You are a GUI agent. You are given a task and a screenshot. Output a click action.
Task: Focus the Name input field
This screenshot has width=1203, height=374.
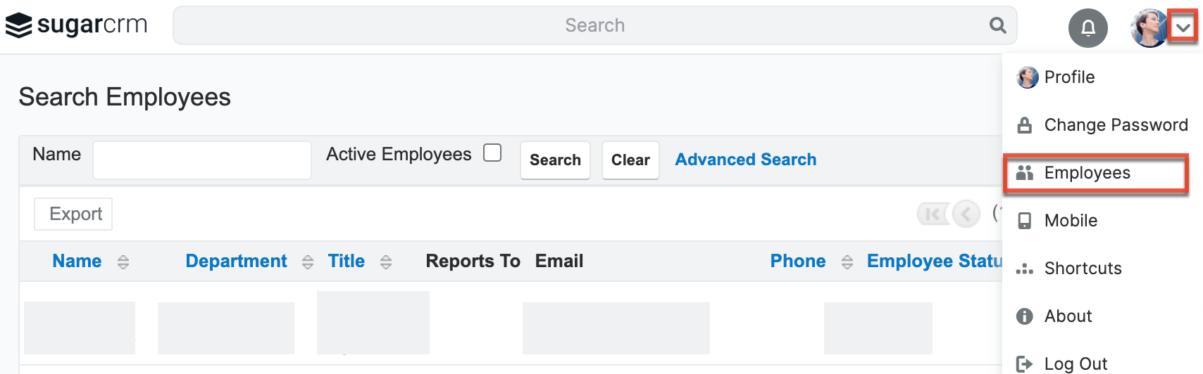[202, 160]
